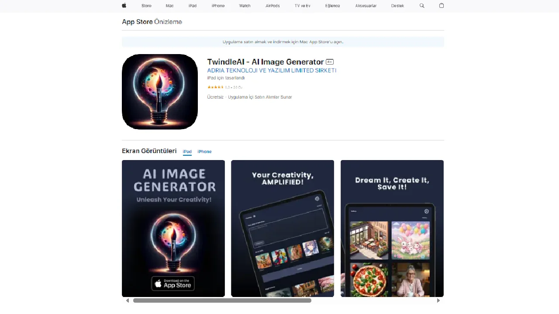Switch to the iPhone screenshots tab

pyautogui.click(x=204, y=151)
